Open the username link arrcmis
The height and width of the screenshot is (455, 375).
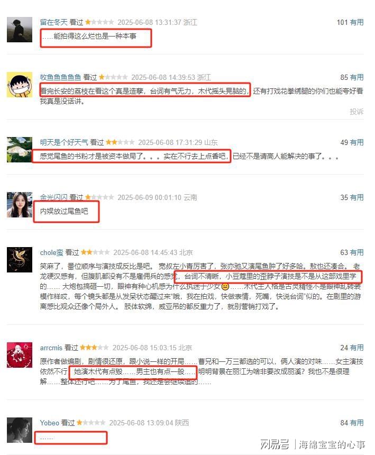(51, 348)
